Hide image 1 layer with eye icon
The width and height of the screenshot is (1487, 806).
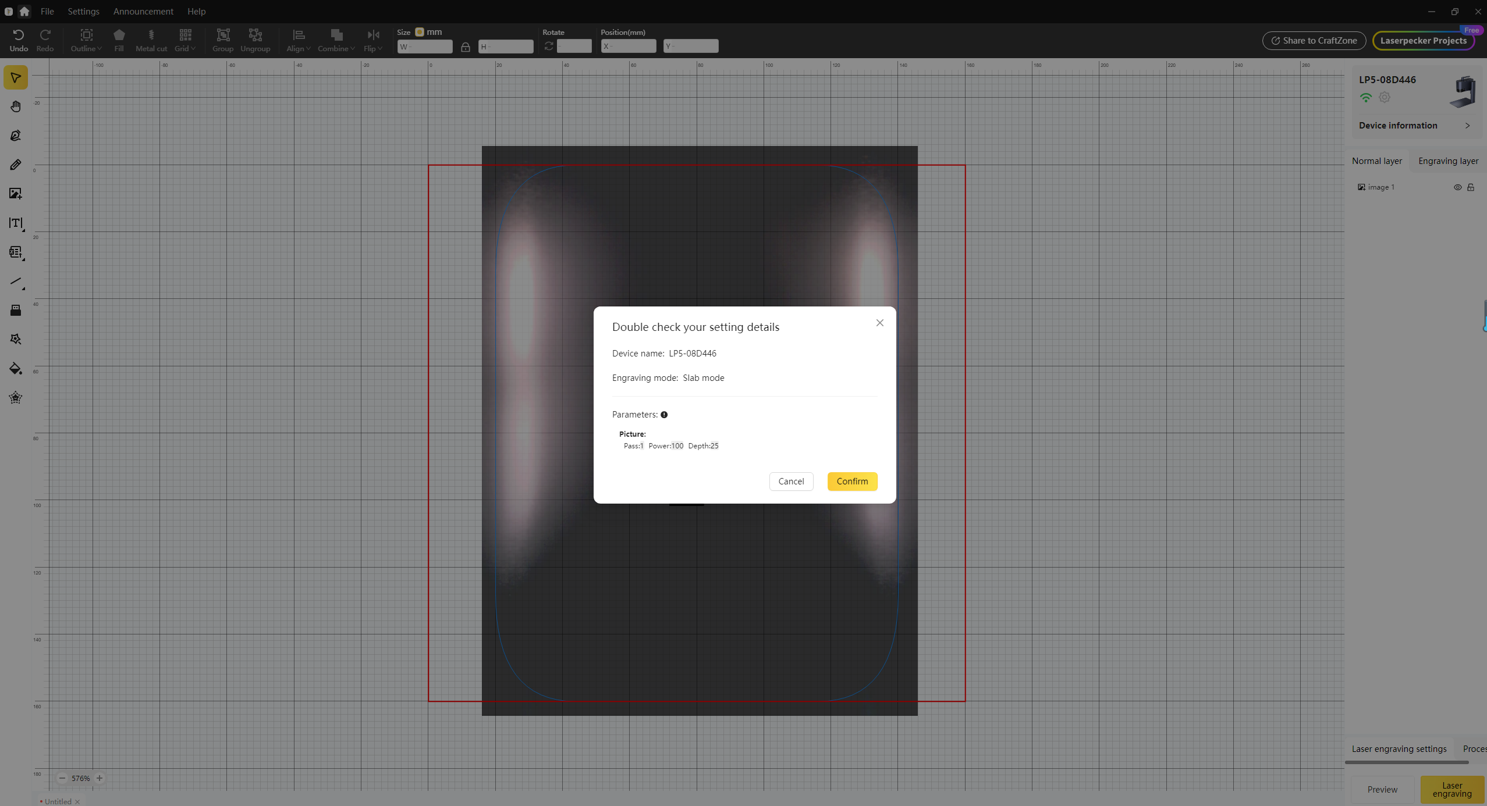pos(1457,187)
